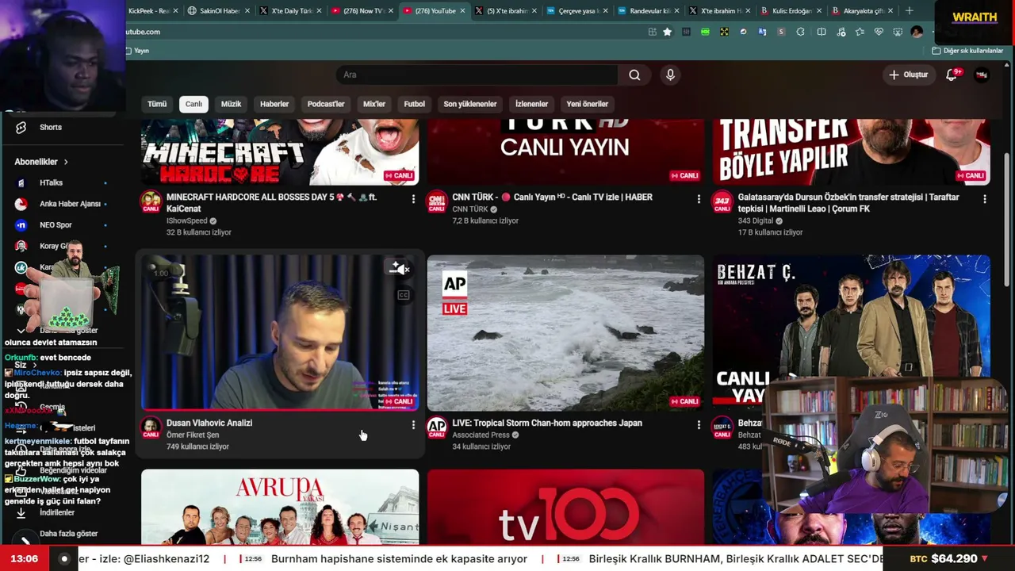This screenshot has height=571, width=1015.
Task: Open the Anka Haber Ajansı channel avatar
Action: point(21,204)
